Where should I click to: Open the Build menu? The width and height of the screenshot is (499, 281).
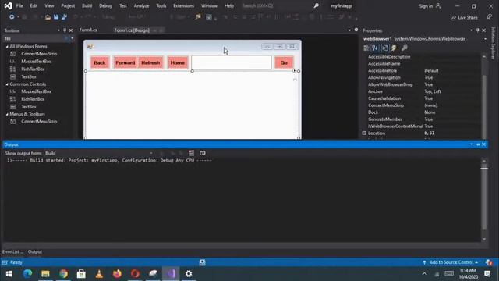87,5
